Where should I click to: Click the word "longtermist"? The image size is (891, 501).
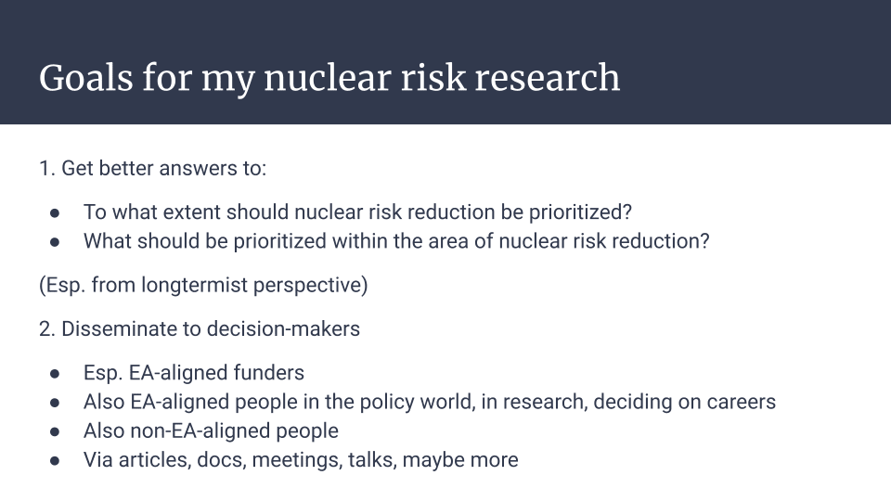tap(194, 285)
